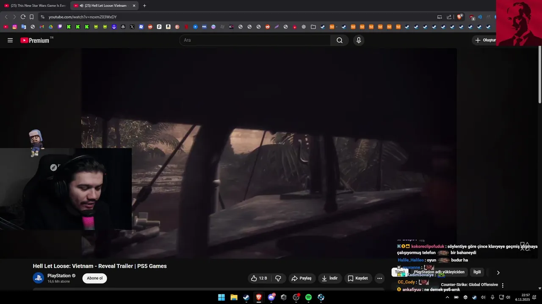Focus the 'Ara' search field

pyautogui.click(x=255, y=40)
